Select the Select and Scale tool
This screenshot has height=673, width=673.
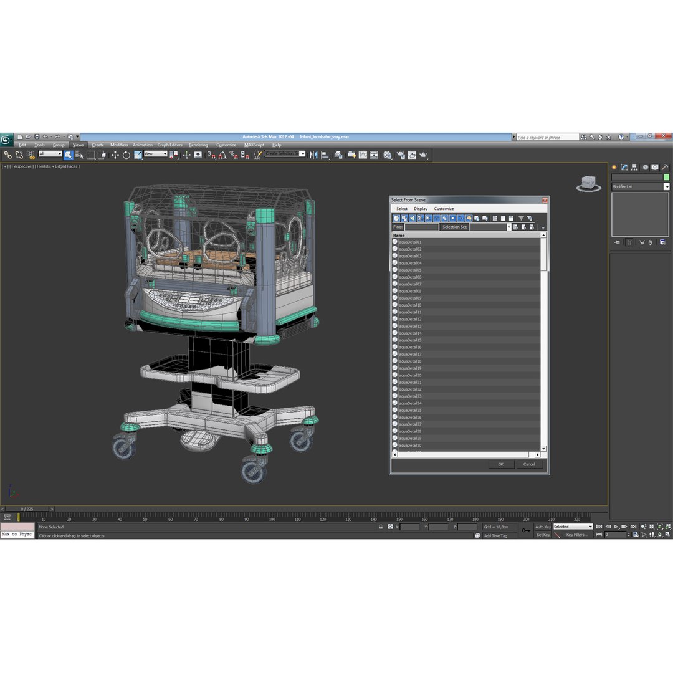coord(138,155)
